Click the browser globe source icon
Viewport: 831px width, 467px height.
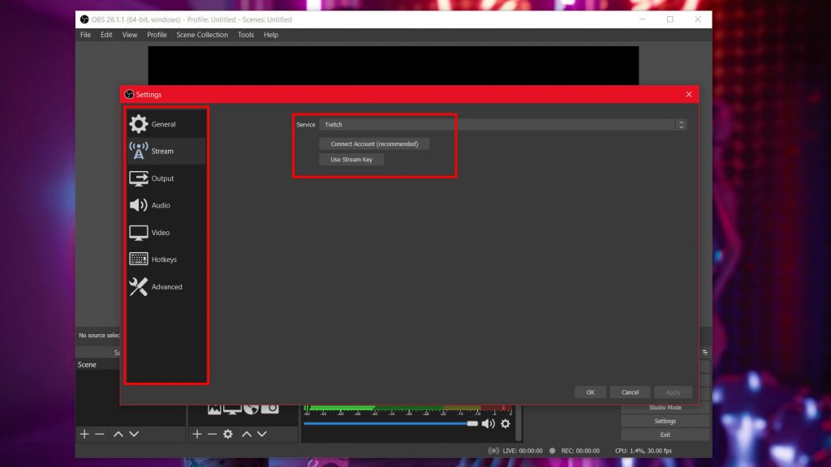point(252,409)
